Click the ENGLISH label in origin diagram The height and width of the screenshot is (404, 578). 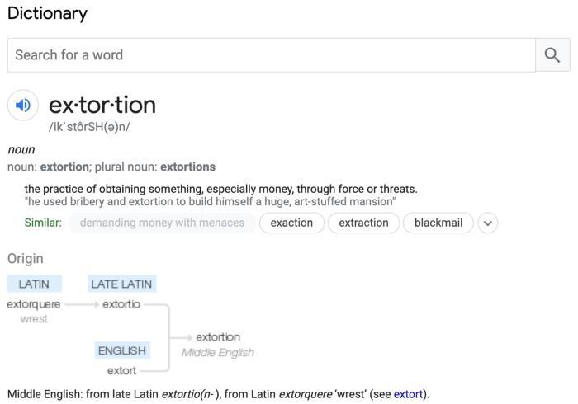pos(121,350)
